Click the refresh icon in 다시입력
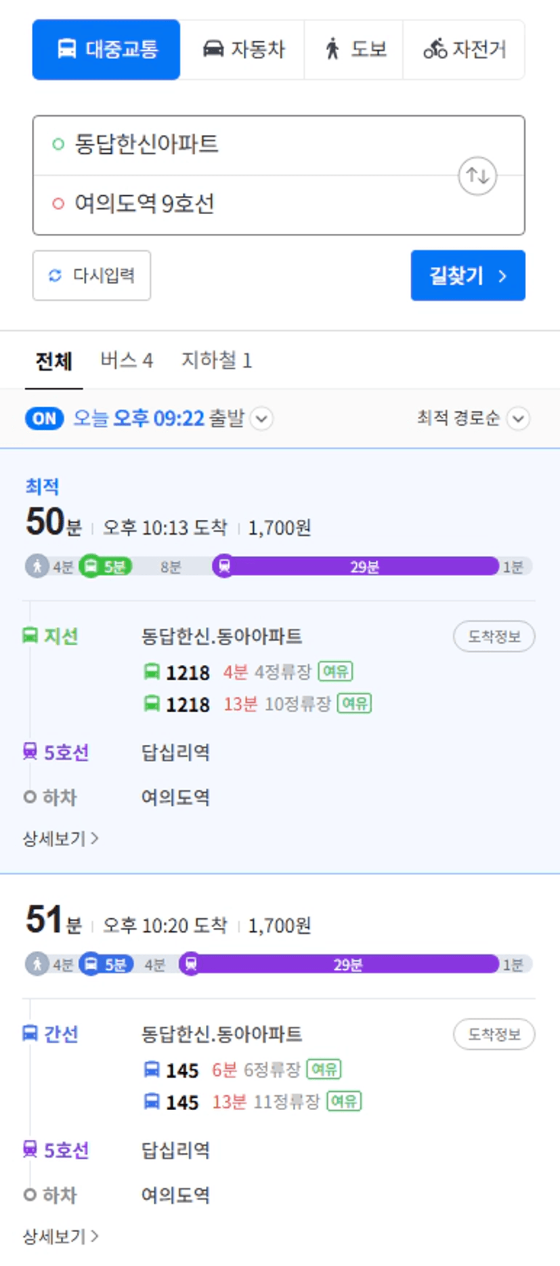This screenshot has width=560, height=1266. tap(55, 275)
